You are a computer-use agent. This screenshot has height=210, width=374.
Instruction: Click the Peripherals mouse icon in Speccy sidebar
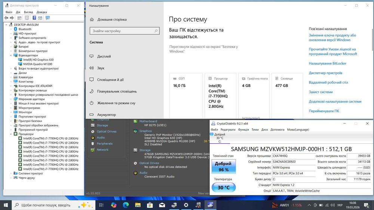pyautogui.click(x=92, y=144)
